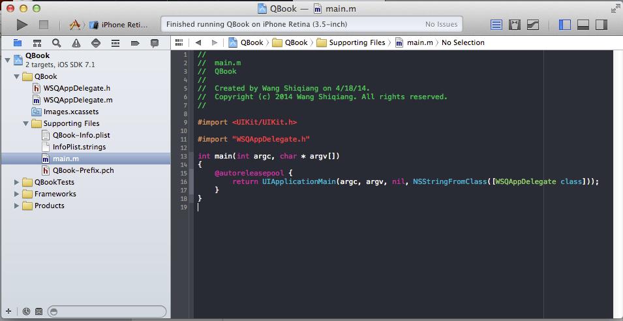Click the #import <UIKit/UIKit.h> line

pos(247,123)
